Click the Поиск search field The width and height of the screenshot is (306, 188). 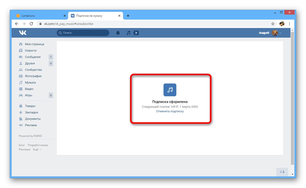coord(83,33)
